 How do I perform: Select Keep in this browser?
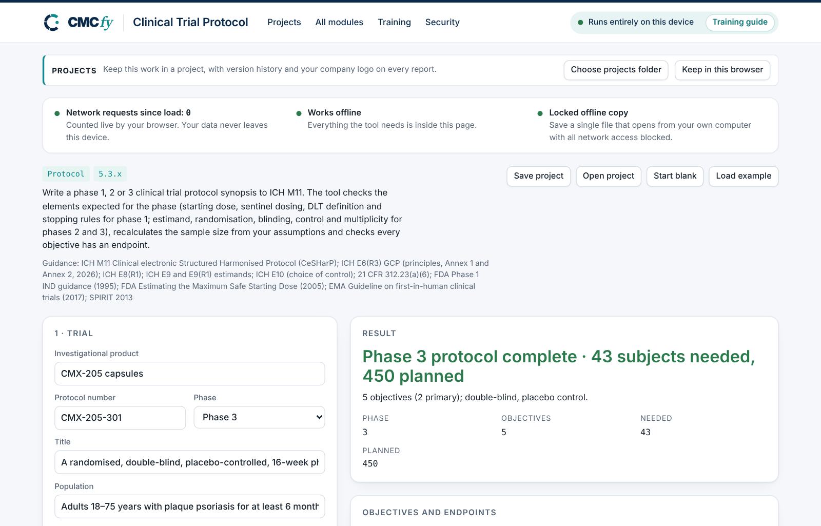(x=722, y=70)
